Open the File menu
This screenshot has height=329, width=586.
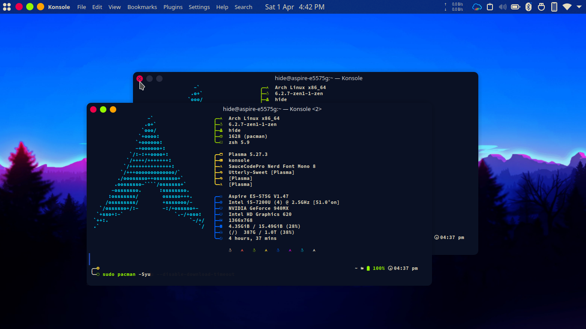pos(82,7)
